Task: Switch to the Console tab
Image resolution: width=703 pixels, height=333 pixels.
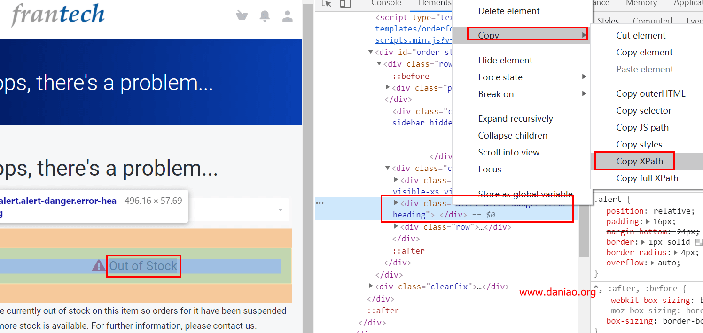Action: [x=386, y=3]
